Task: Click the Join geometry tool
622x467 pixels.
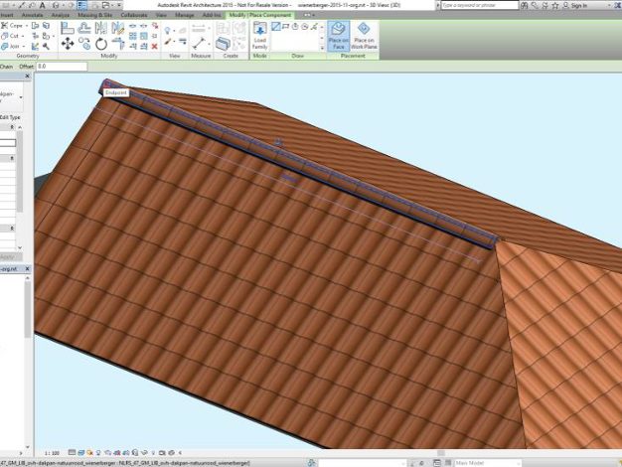Action: click(12, 46)
